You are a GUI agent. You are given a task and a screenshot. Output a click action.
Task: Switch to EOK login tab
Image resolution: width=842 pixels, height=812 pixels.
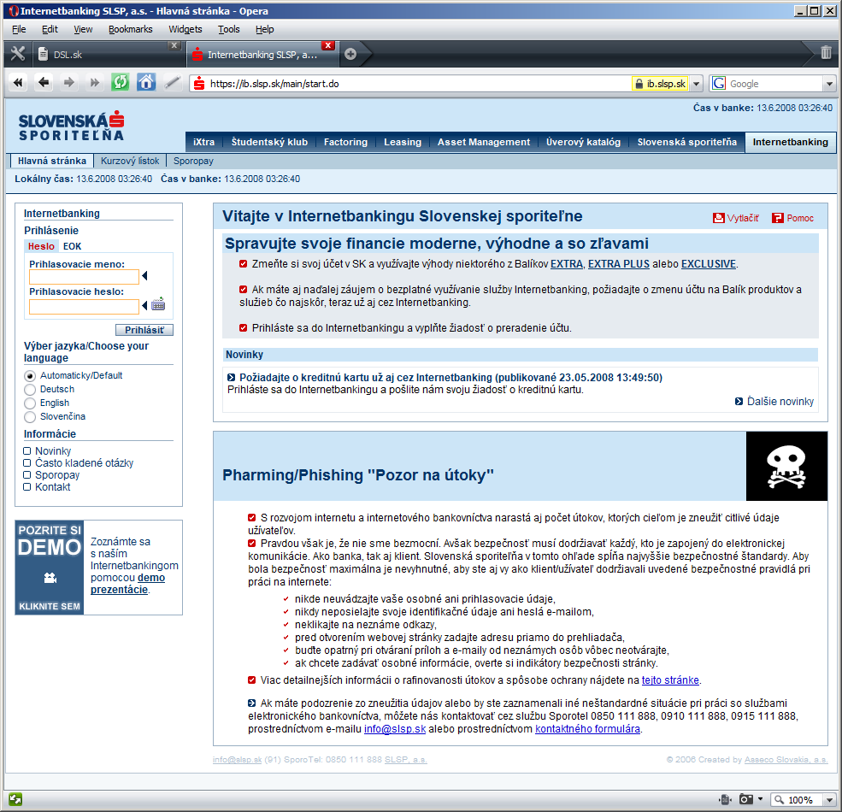[x=72, y=246]
